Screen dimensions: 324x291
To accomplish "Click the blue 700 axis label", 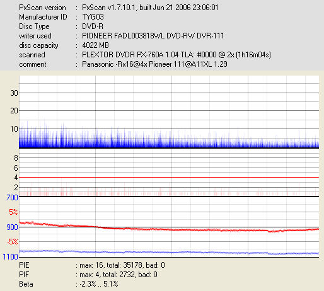I will coord(12,197).
